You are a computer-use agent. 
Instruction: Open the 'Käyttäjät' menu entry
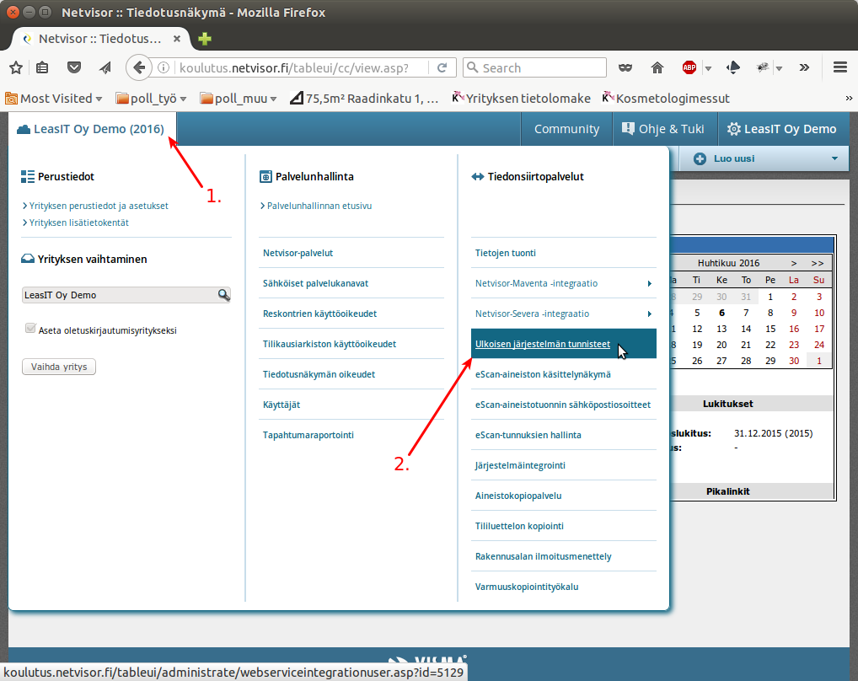[282, 405]
